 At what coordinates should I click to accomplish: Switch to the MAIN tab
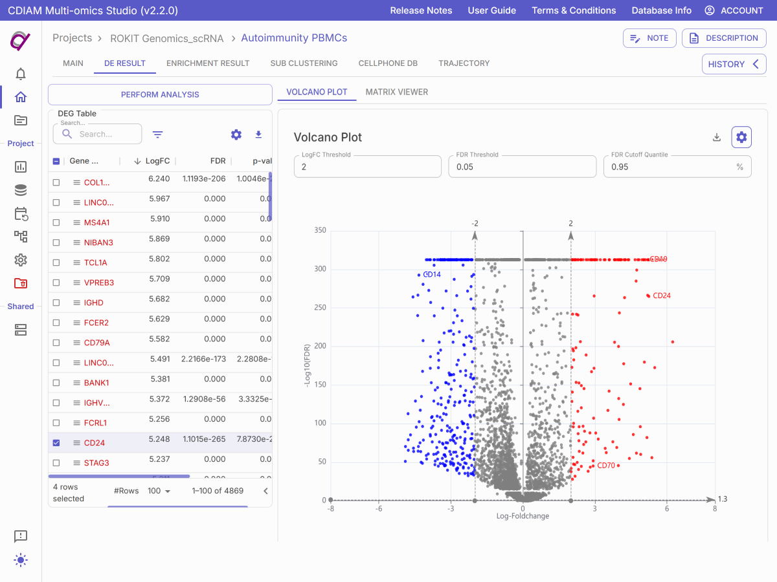coord(73,63)
